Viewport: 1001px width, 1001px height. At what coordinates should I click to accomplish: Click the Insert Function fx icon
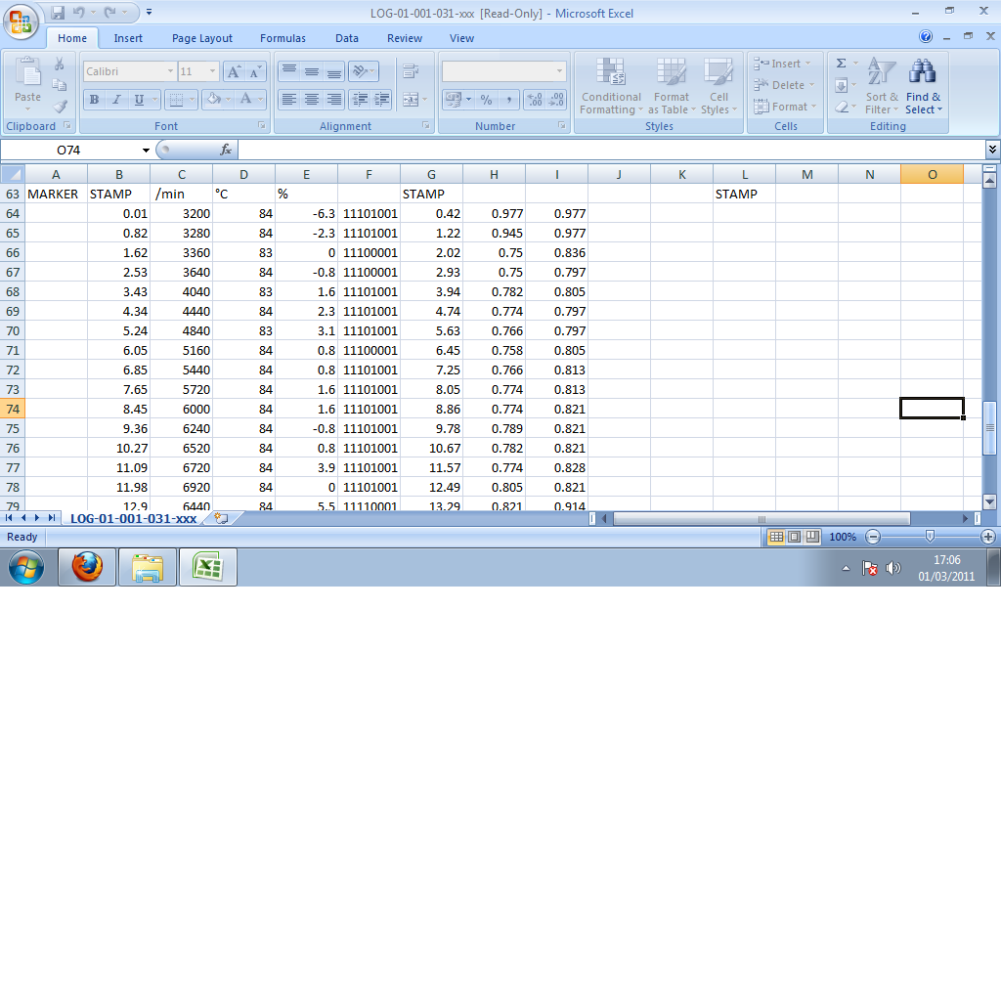pyautogui.click(x=225, y=150)
